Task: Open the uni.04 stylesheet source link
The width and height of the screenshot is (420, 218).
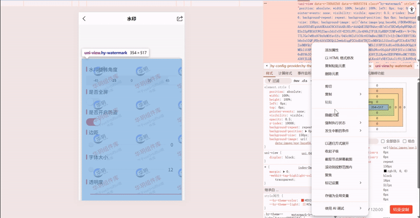Action: point(307,153)
